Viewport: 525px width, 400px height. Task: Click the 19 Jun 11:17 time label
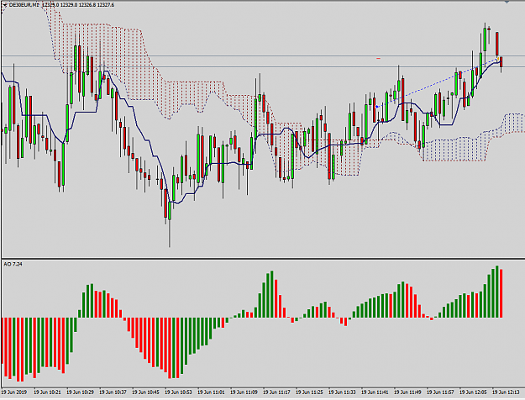coord(277,392)
